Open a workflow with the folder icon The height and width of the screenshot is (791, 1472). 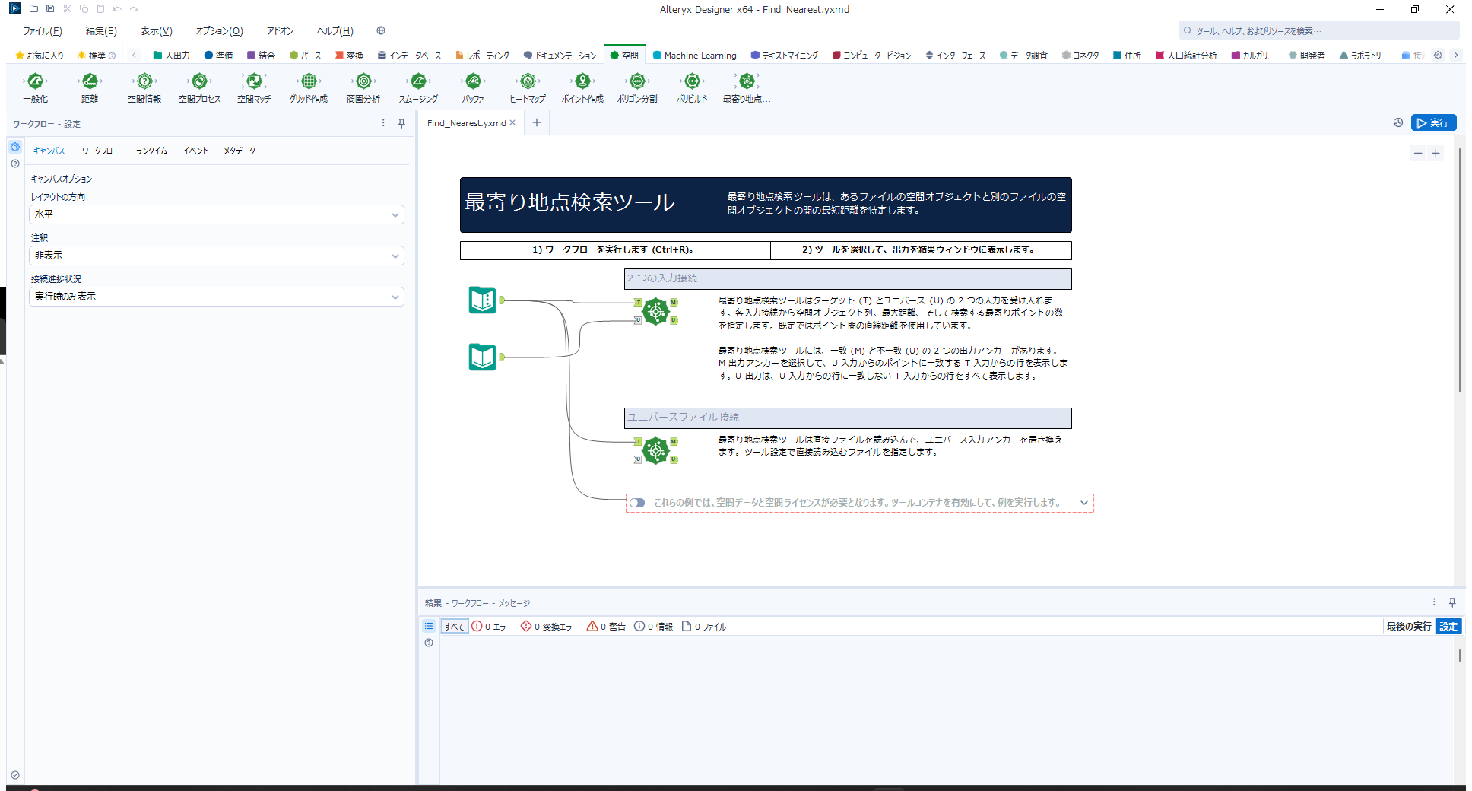click(x=33, y=9)
